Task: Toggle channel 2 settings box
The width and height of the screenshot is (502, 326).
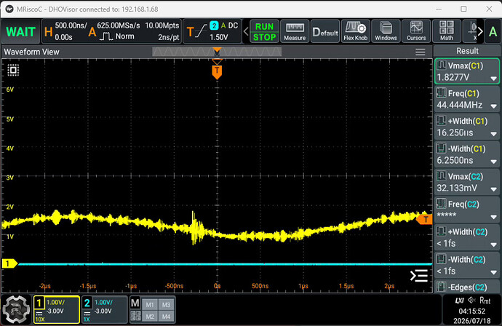Action: pyautogui.click(x=104, y=309)
